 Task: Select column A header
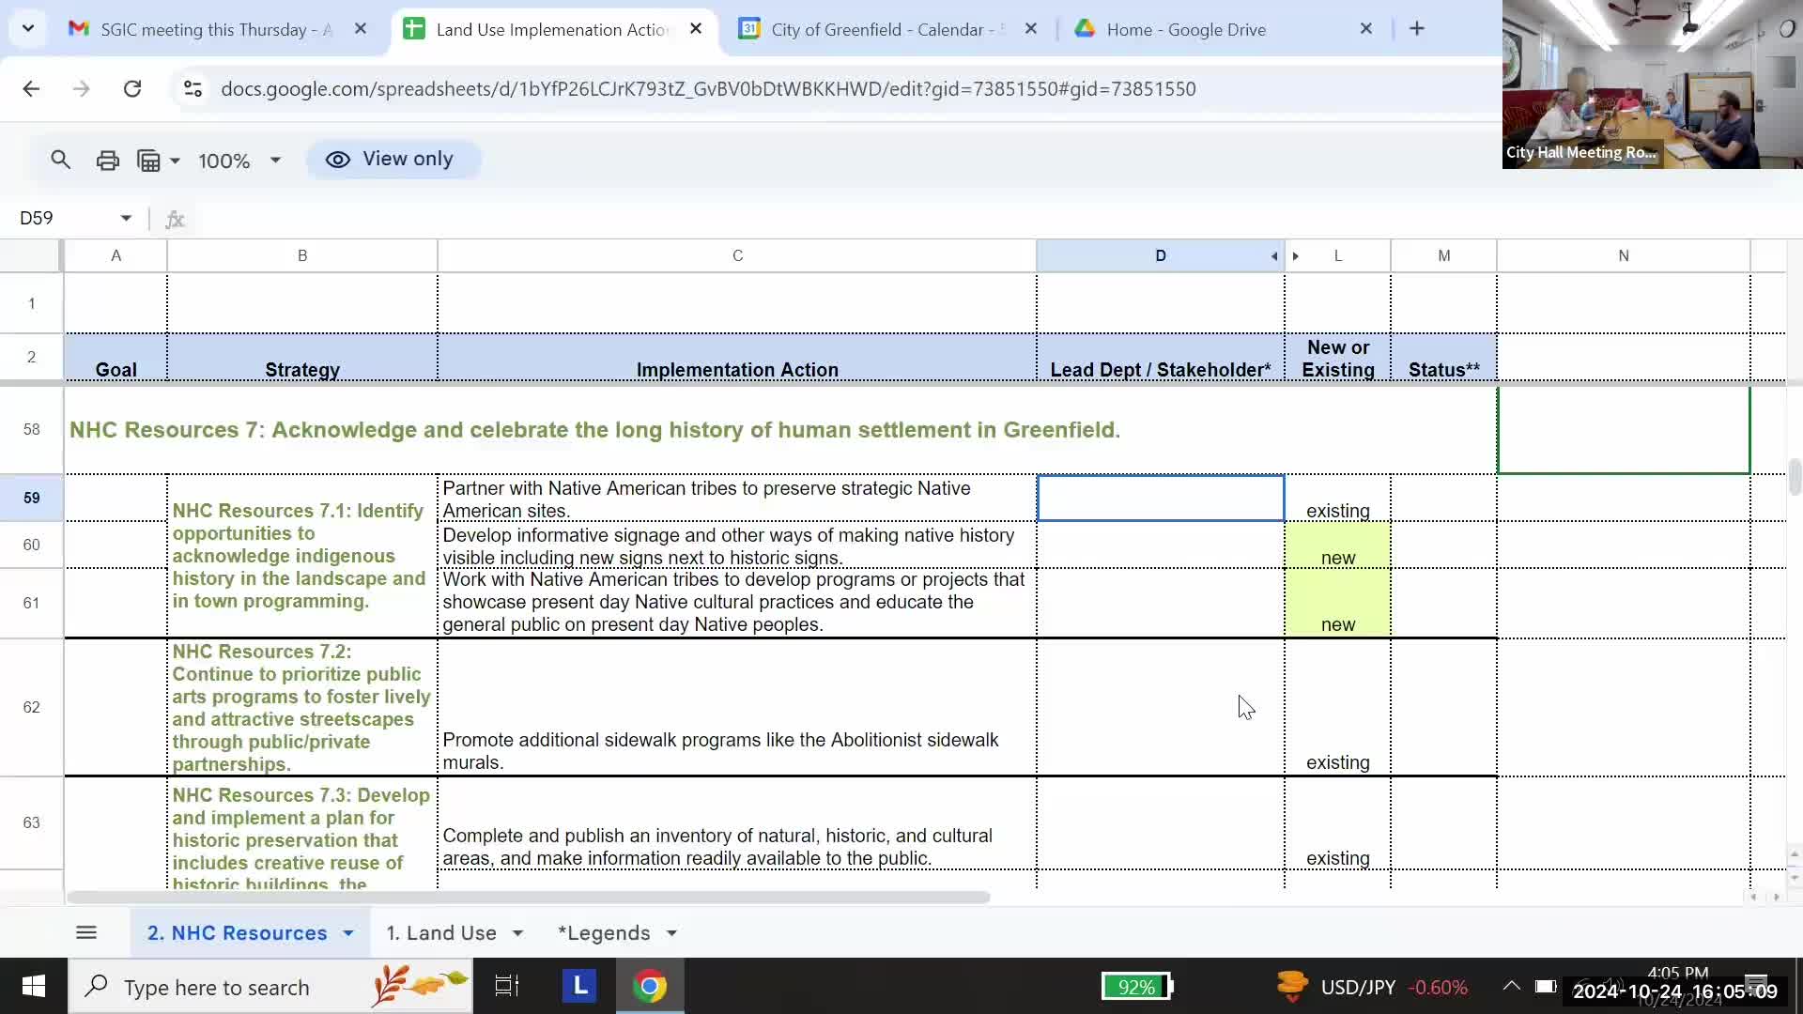tap(116, 255)
